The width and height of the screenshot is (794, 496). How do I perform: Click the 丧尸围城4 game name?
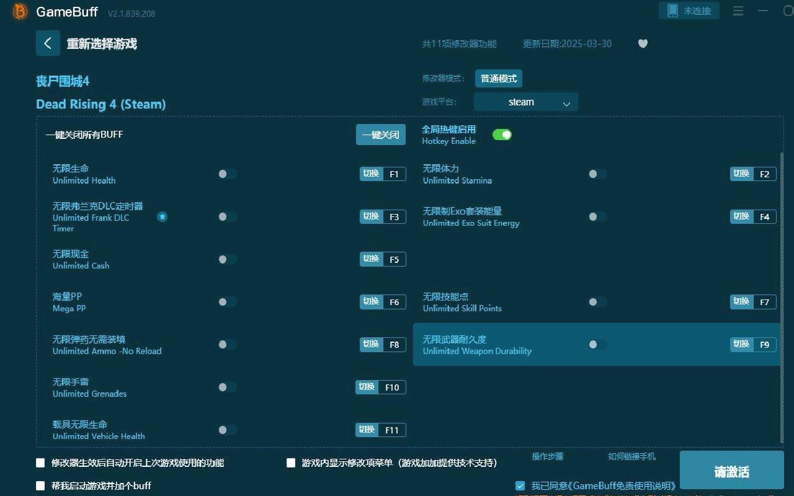pyautogui.click(x=63, y=81)
